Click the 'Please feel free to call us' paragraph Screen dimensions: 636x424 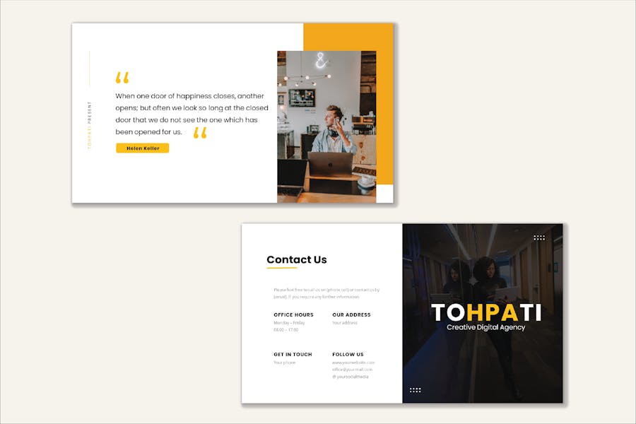[x=326, y=293]
